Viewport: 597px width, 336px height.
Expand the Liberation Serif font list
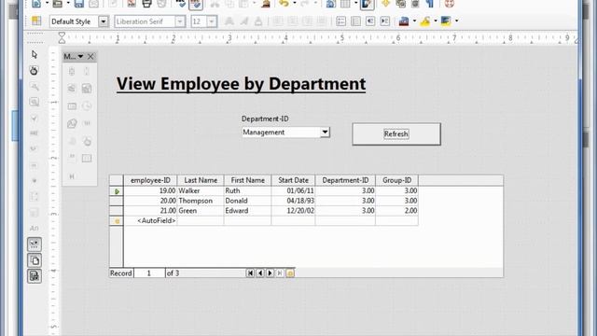[x=180, y=21]
